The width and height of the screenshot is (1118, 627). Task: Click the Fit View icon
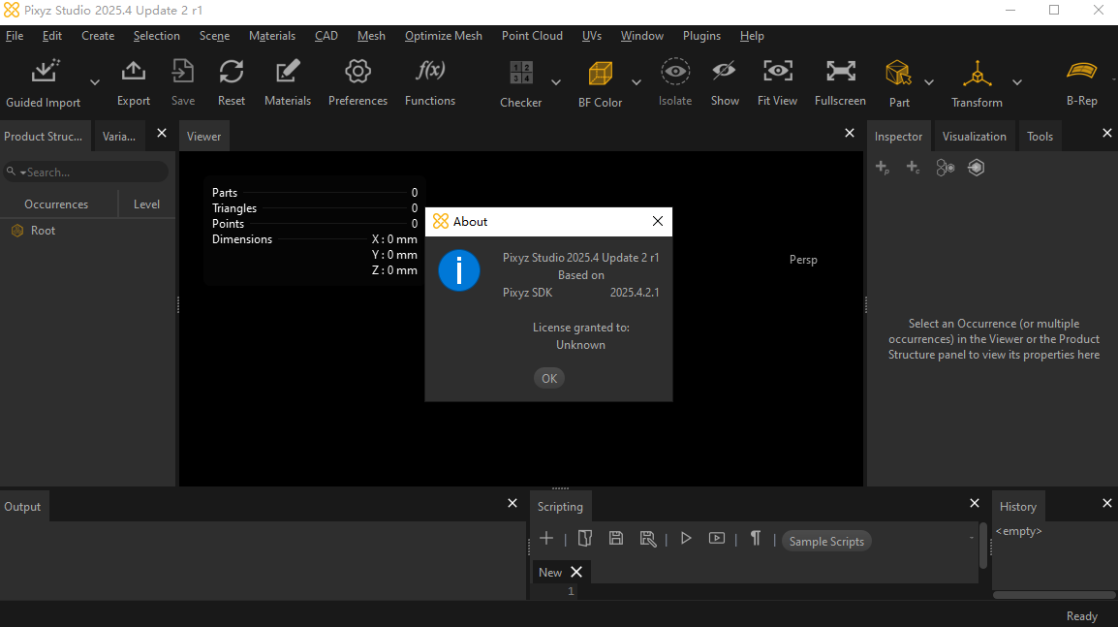777,71
